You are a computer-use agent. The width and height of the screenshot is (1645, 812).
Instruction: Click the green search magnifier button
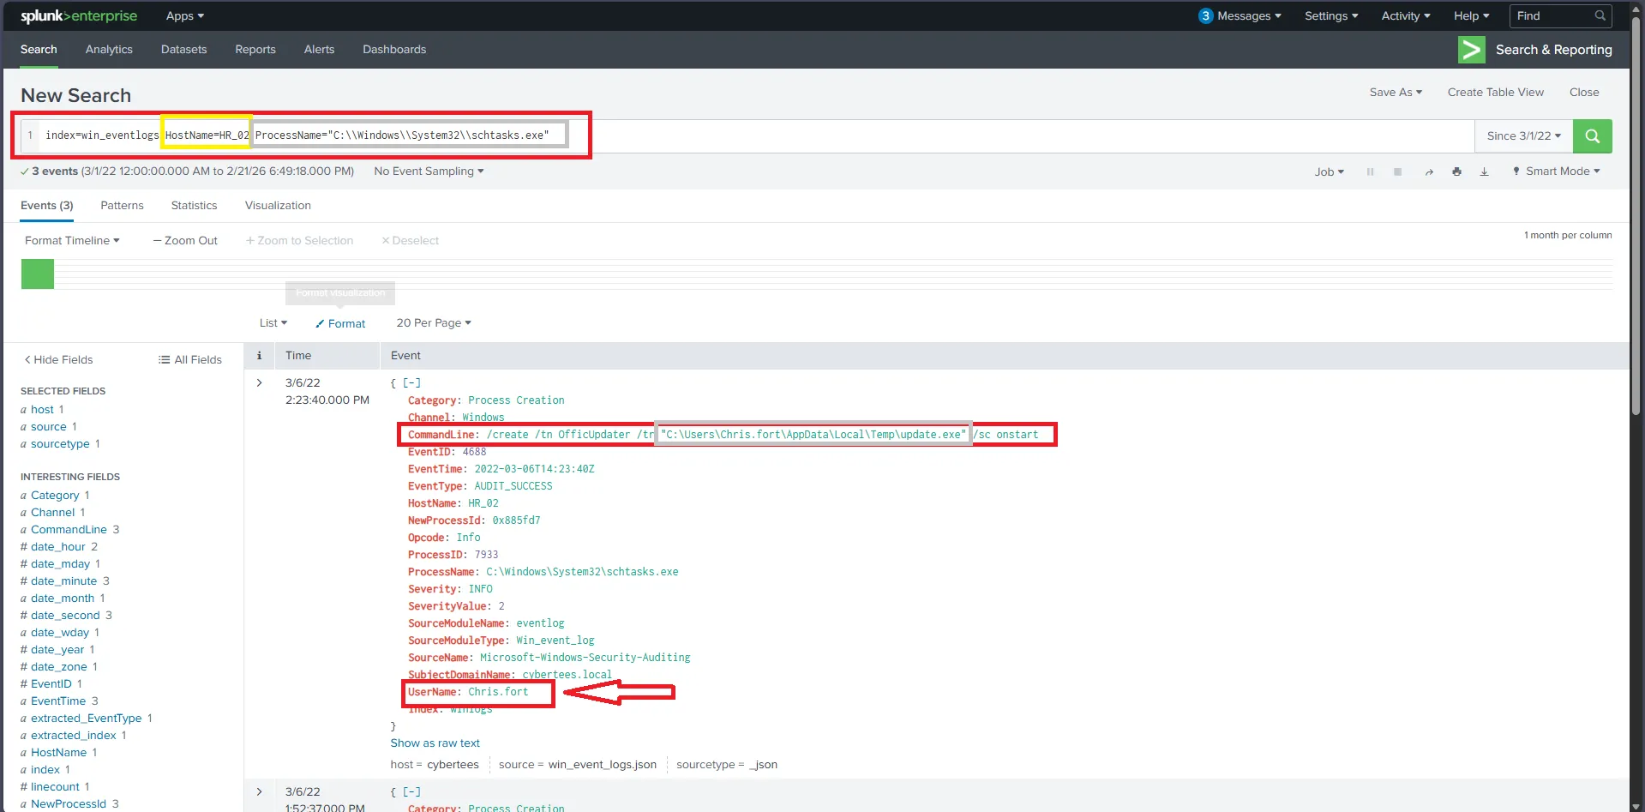coord(1592,136)
